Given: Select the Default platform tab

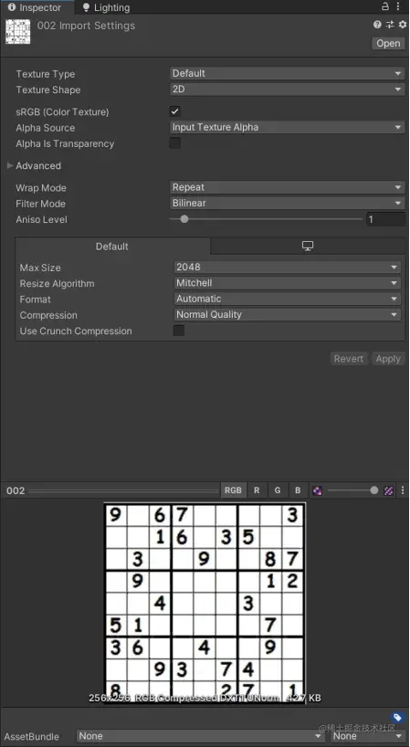Looking at the screenshot, I should point(112,247).
